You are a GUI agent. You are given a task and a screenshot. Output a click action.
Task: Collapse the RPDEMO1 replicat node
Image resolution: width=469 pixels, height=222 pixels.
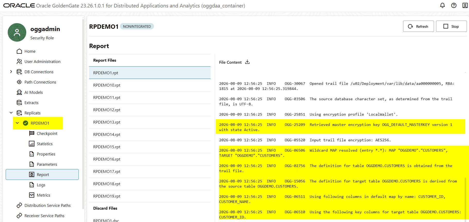point(17,123)
